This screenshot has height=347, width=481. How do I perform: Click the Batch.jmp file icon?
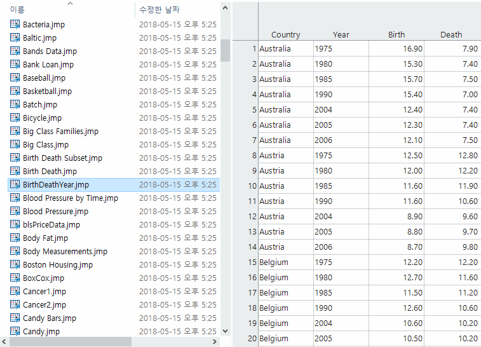click(15, 104)
